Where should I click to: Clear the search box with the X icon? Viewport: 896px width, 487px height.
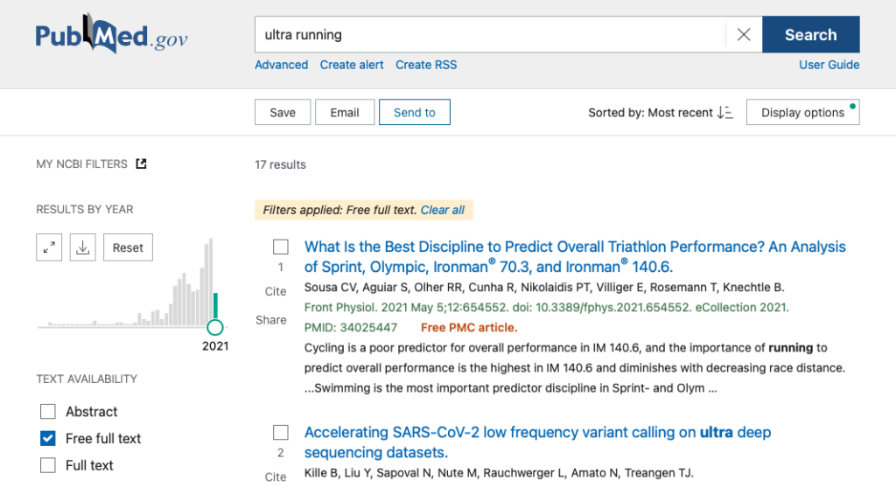pos(744,35)
